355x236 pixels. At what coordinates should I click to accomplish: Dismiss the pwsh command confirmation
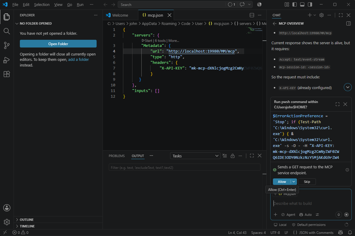point(345,104)
